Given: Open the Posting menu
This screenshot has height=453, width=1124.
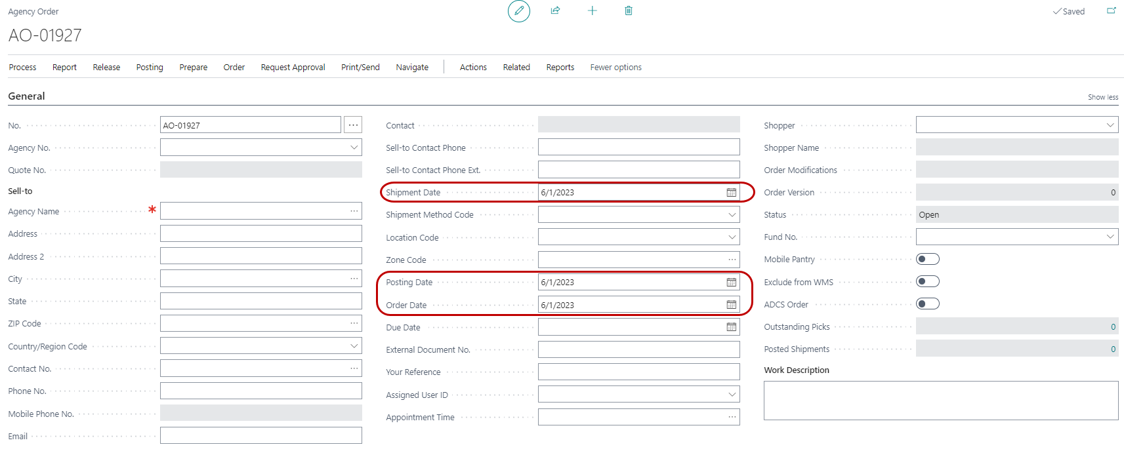Looking at the screenshot, I should click(x=150, y=68).
